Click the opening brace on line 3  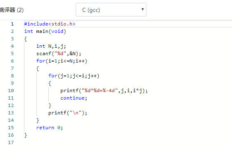click(x=26, y=39)
